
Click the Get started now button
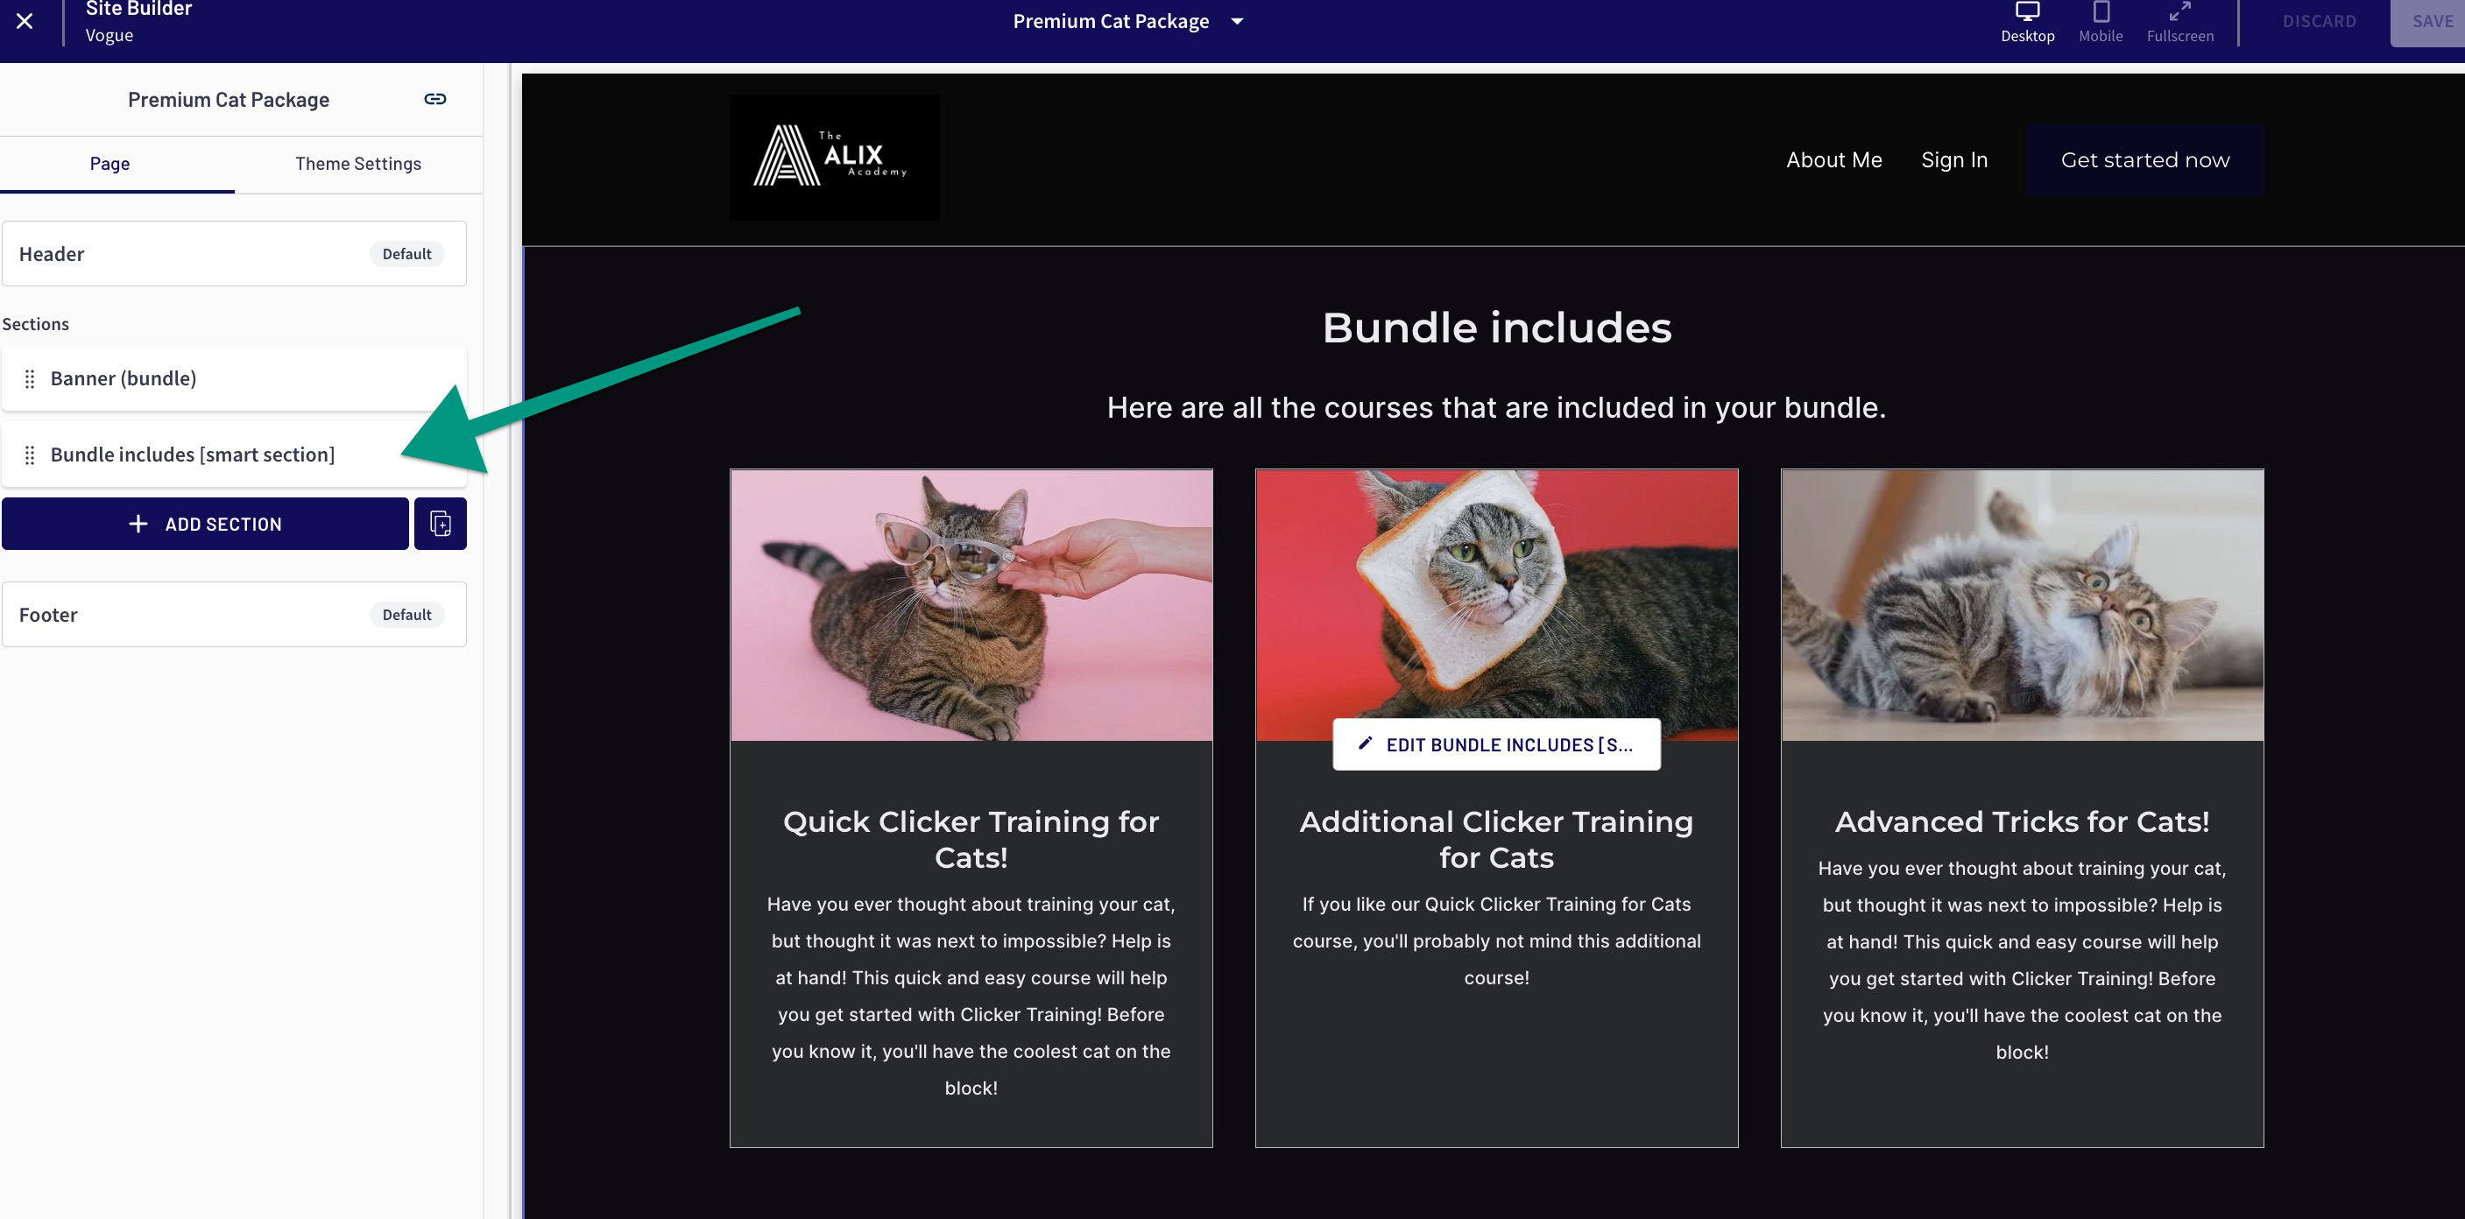[2144, 159]
